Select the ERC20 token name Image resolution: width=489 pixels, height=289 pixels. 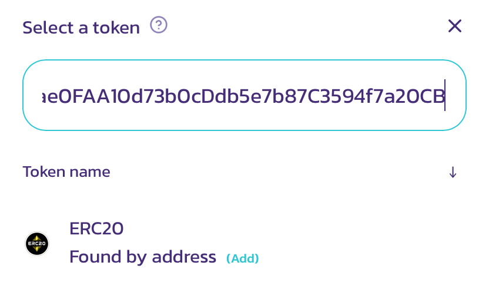(96, 228)
